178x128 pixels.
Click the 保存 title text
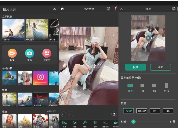pos(148,9)
